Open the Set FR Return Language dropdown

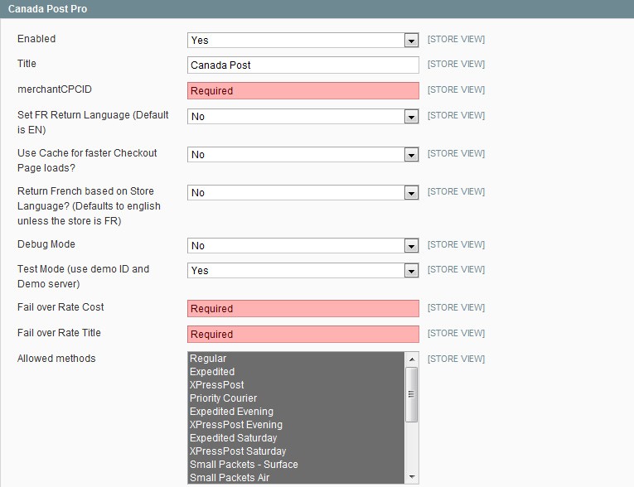coord(302,117)
